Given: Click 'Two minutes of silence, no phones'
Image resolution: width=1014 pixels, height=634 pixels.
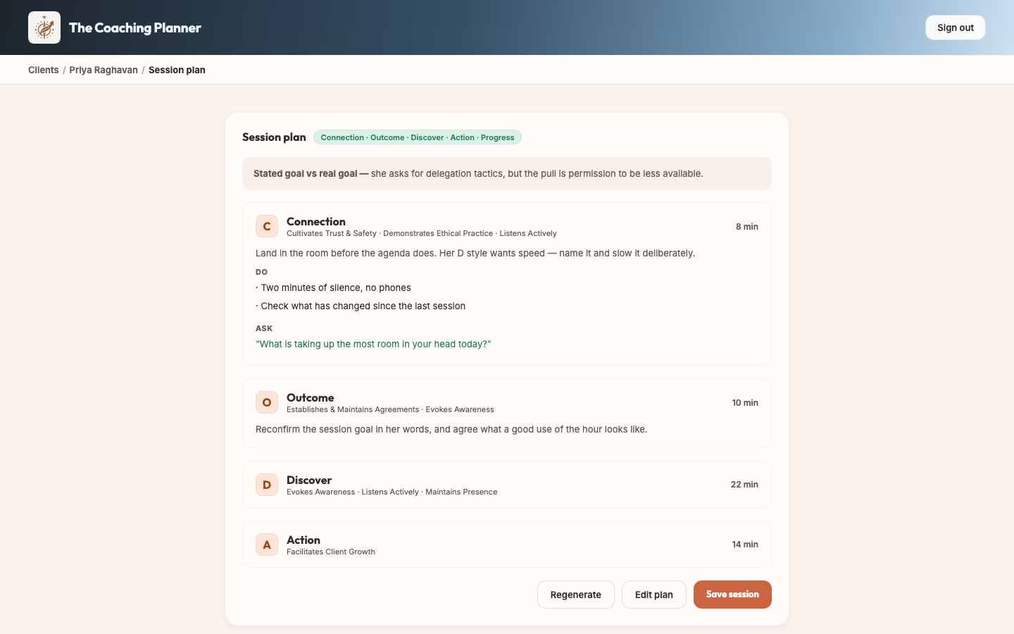Looking at the screenshot, I should (x=333, y=287).
